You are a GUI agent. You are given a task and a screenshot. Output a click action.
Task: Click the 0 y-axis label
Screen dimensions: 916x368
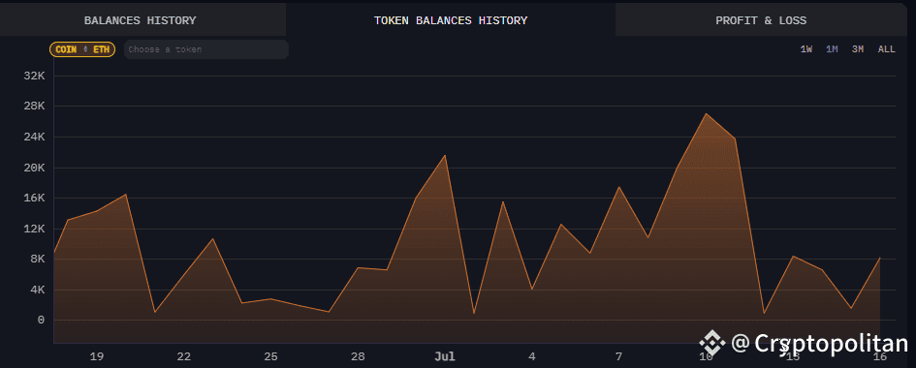pyautogui.click(x=41, y=321)
